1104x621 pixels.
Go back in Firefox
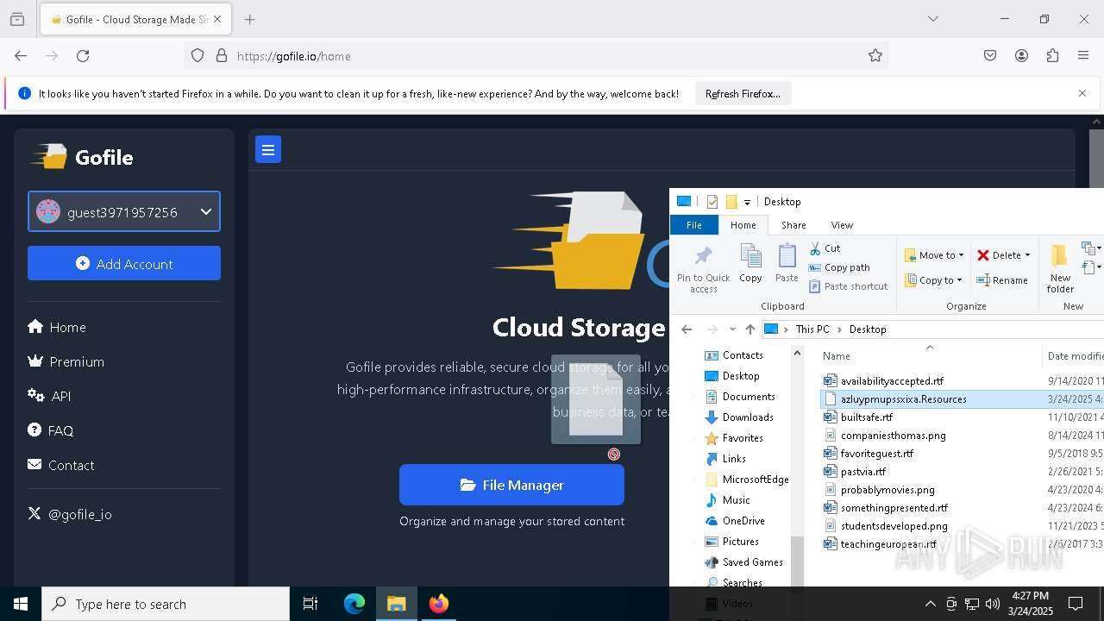point(21,56)
